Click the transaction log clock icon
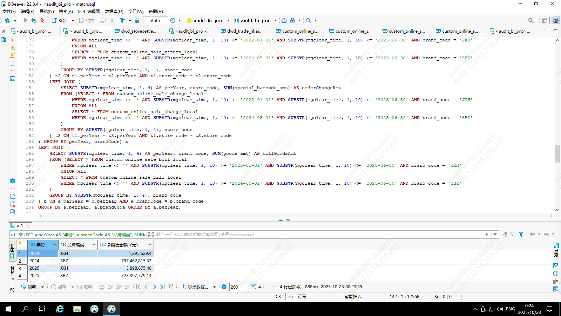The width and height of the screenshot is (561, 316). (173, 20)
